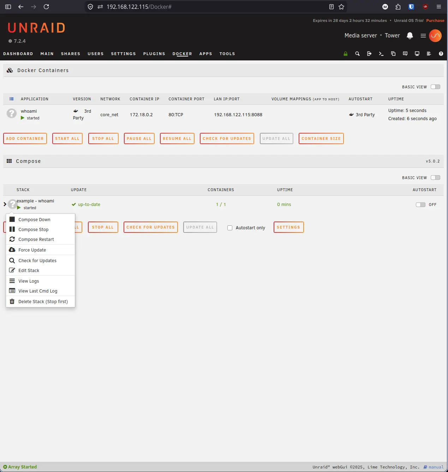Open the notifications bell icon
This screenshot has height=472, width=448.
410,36
